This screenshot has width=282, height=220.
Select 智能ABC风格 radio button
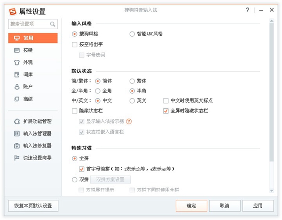tap(132, 34)
